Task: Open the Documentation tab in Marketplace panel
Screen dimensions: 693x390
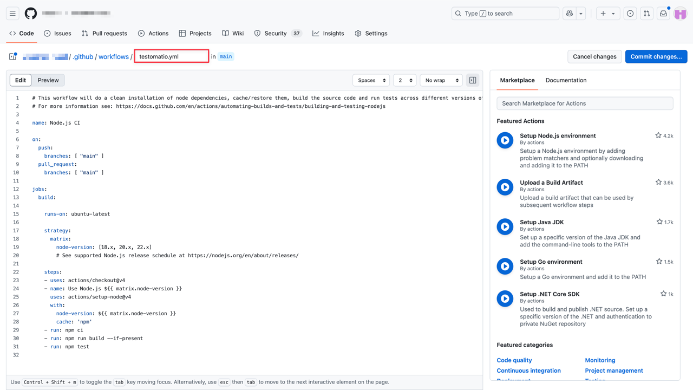Action: pos(566,80)
